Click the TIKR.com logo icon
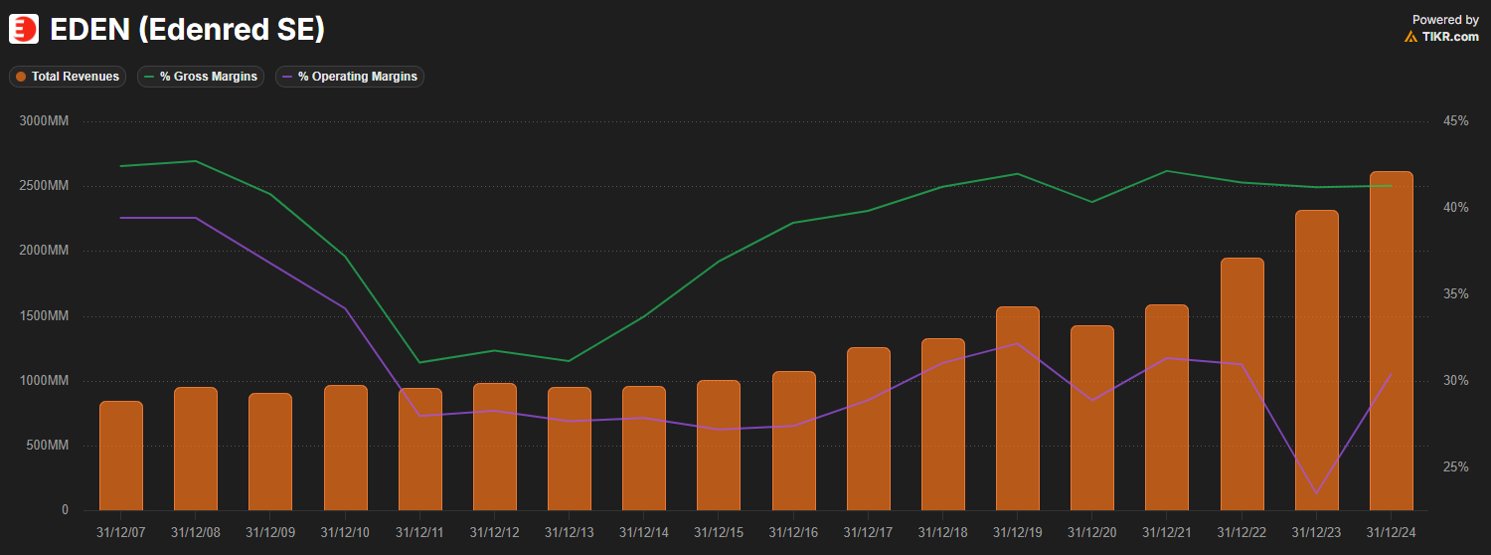 tap(1410, 37)
